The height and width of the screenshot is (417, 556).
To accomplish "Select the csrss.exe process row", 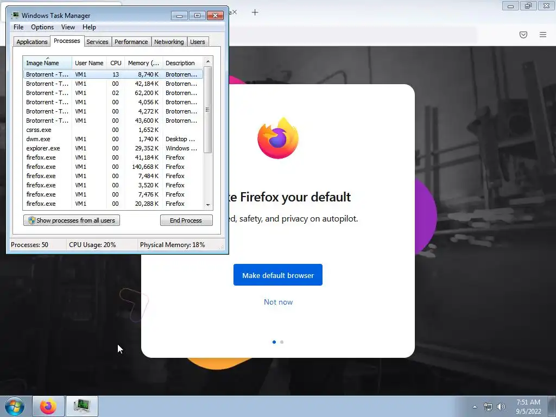I will click(x=113, y=130).
